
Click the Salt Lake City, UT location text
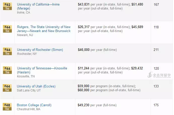pos(29,90)
